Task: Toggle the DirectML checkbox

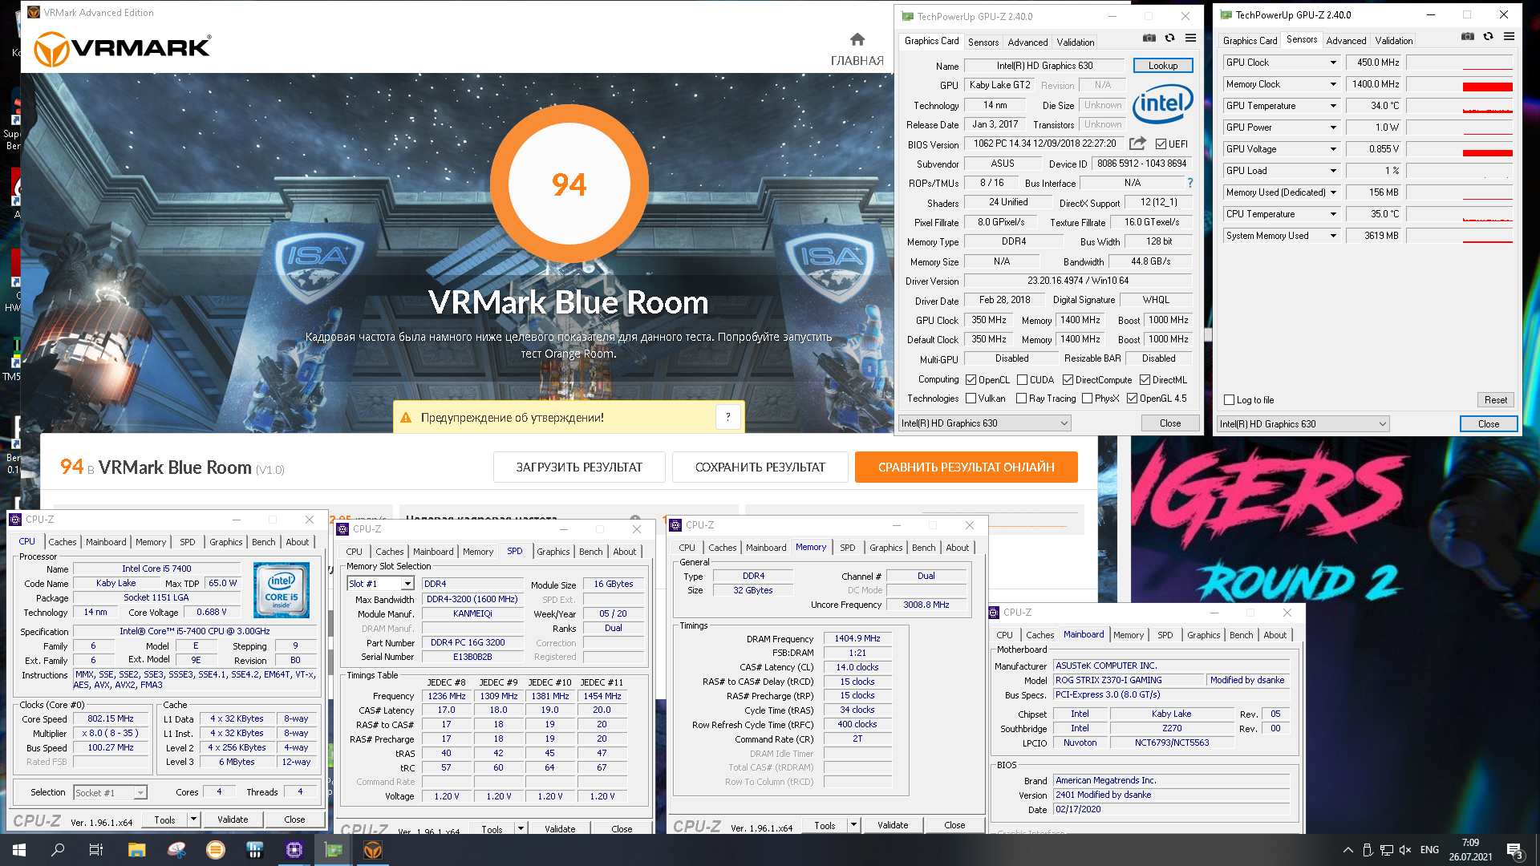Action: point(1145,380)
